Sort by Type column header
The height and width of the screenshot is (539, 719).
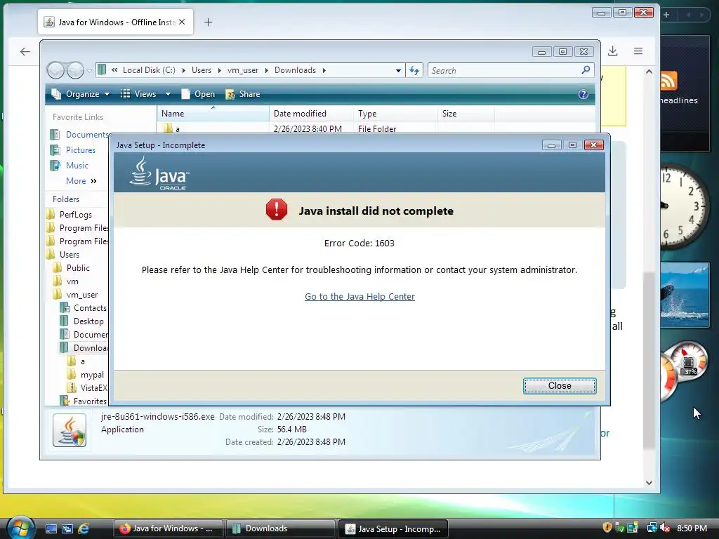396,114
